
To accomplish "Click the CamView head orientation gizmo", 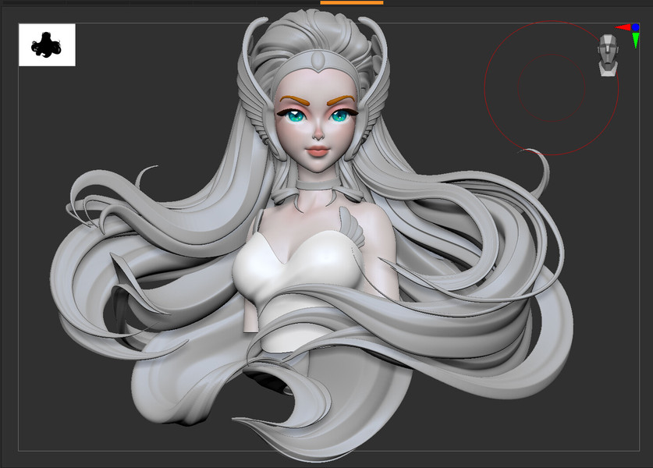I will pyautogui.click(x=608, y=56).
